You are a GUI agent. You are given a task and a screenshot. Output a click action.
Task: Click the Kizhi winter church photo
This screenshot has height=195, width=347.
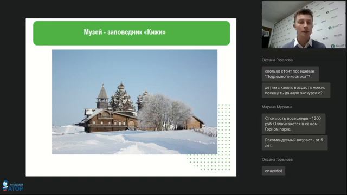pos(134,102)
